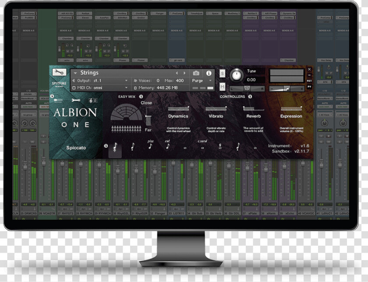Screen dimensions: 368x282
Task: Adjust the Expression controller slider
Action: 291,109
